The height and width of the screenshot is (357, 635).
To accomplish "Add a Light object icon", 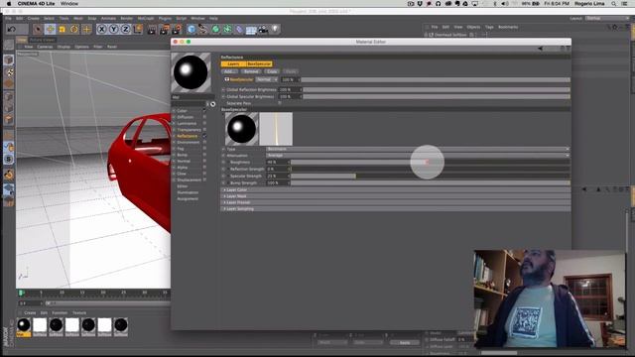I will pyautogui.click(x=276, y=29).
